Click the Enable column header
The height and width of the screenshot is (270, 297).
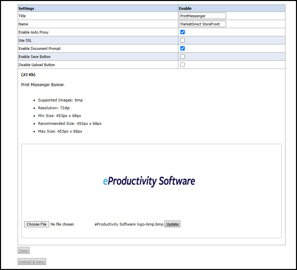point(185,8)
